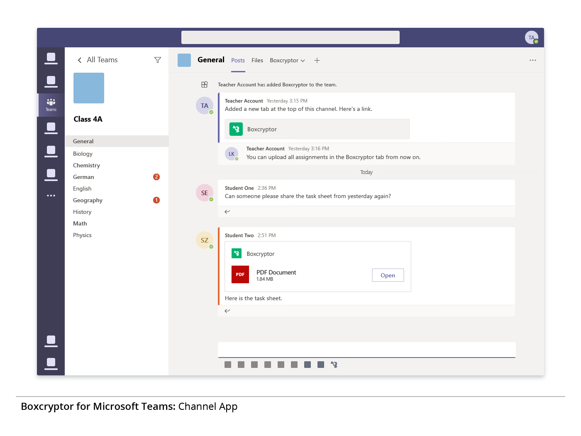
Task: Click the green Boxcryptor icon in Teacher Account's message
Action: click(236, 129)
